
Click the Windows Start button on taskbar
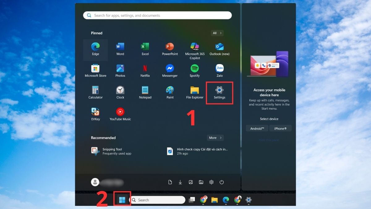122,200
